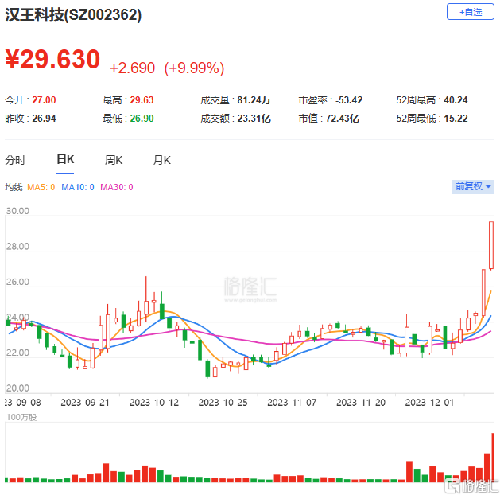Select the 日K tab
The image size is (504, 499).
pyautogui.click(x=65, y=160)
